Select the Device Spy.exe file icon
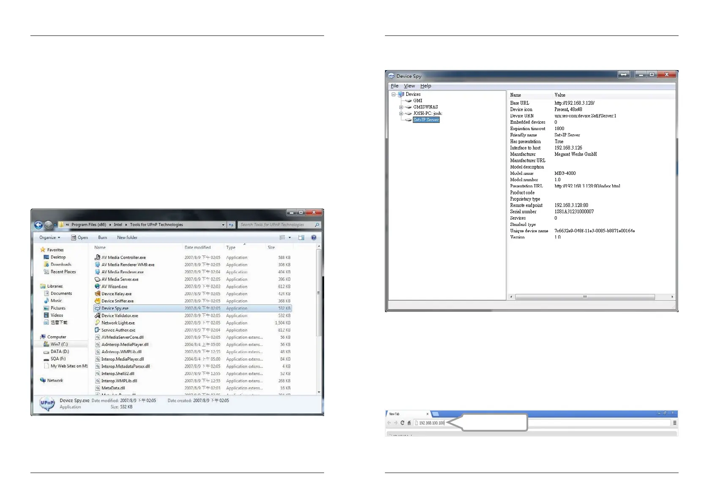This screenshot has width=709, height=503. (98, 308)
